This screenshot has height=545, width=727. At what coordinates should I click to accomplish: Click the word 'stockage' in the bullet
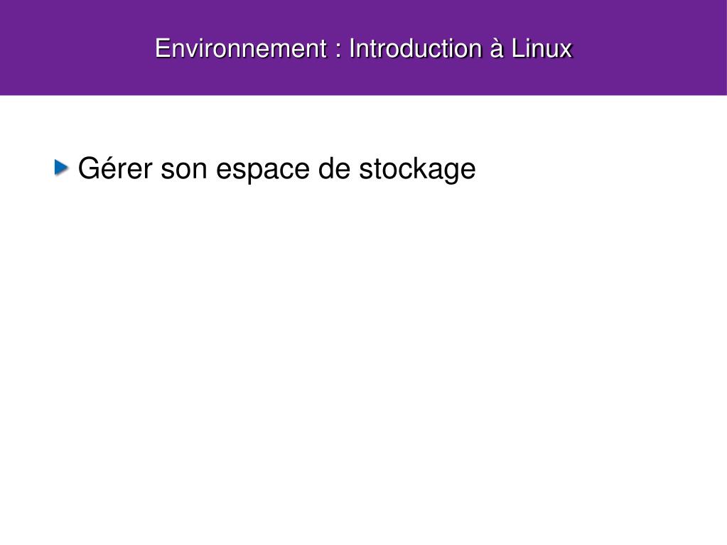pyautogui.click(x=417, y=169)
